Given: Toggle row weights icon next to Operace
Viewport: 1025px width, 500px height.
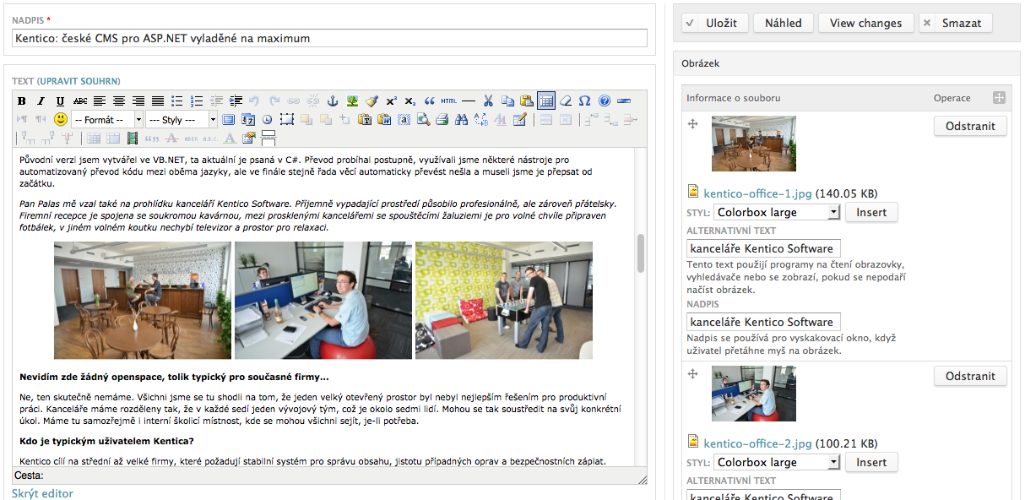Looking at the screenshot, I should click(x=999, y=98).
